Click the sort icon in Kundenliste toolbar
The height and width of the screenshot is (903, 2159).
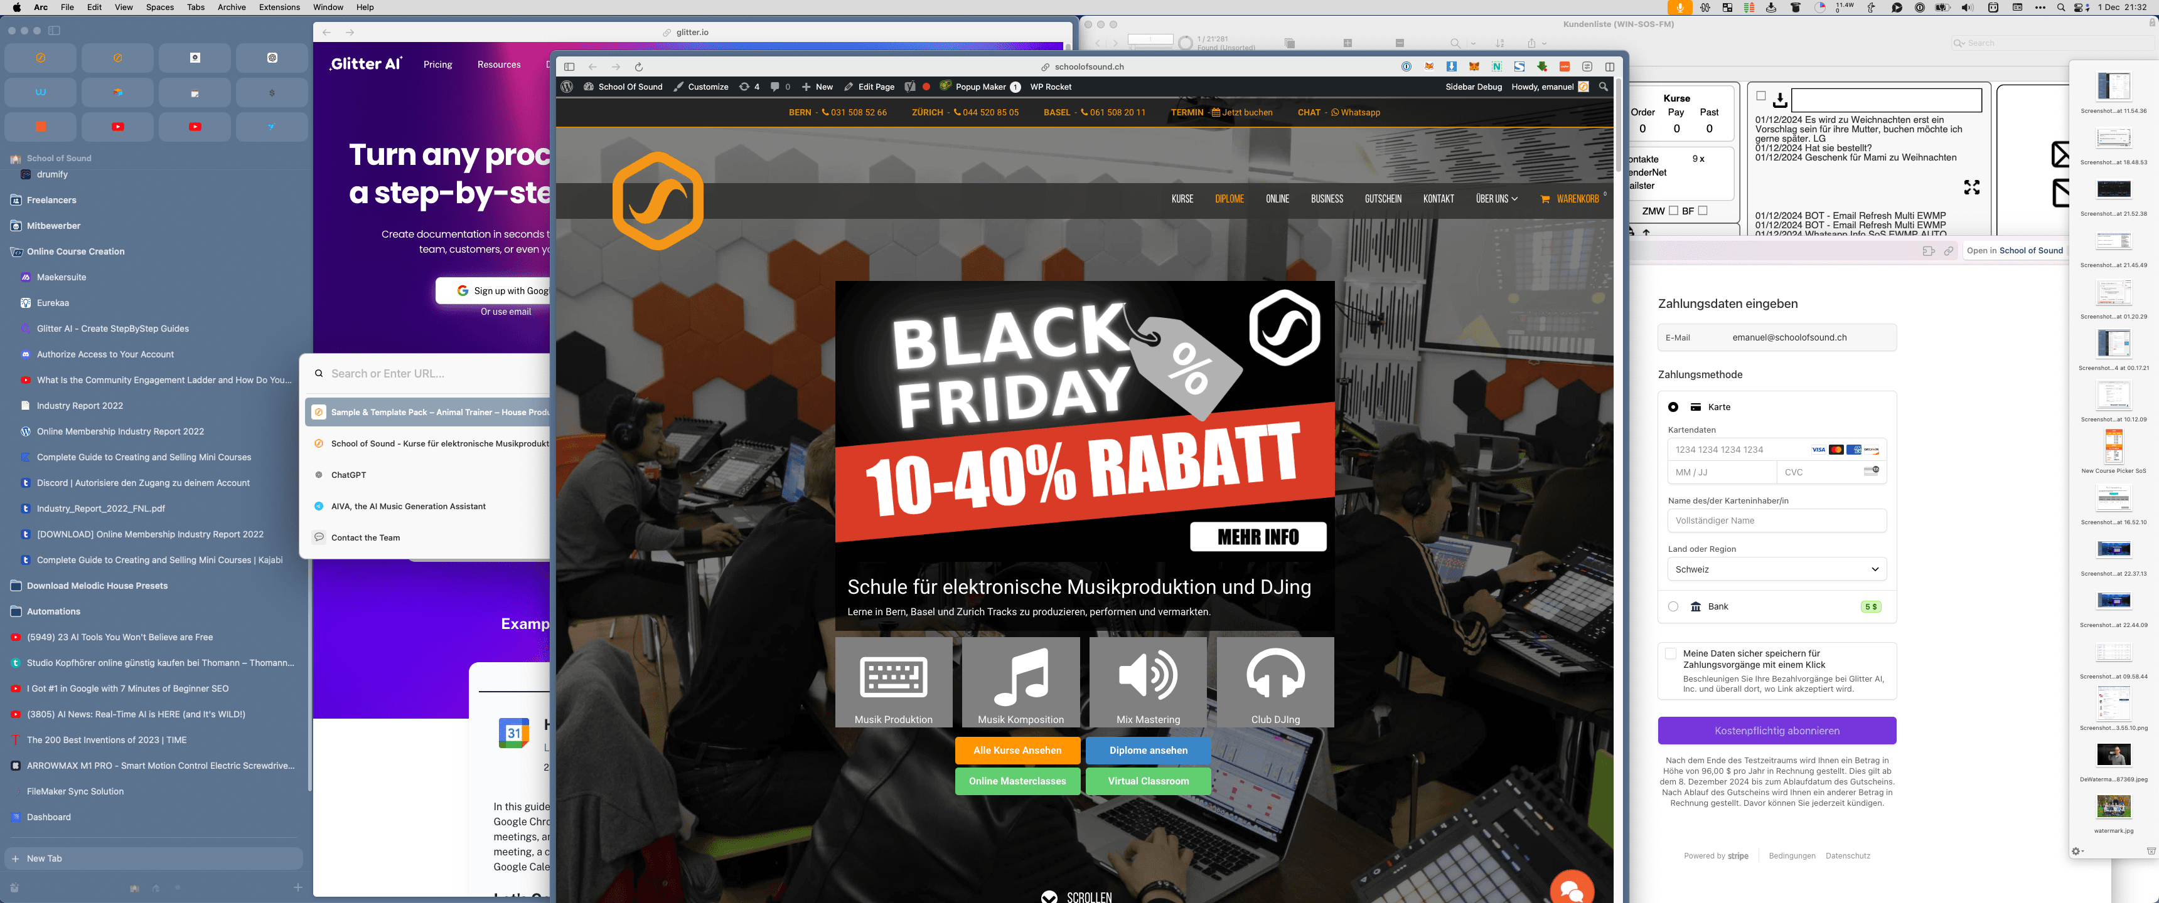pos(1500,43)
